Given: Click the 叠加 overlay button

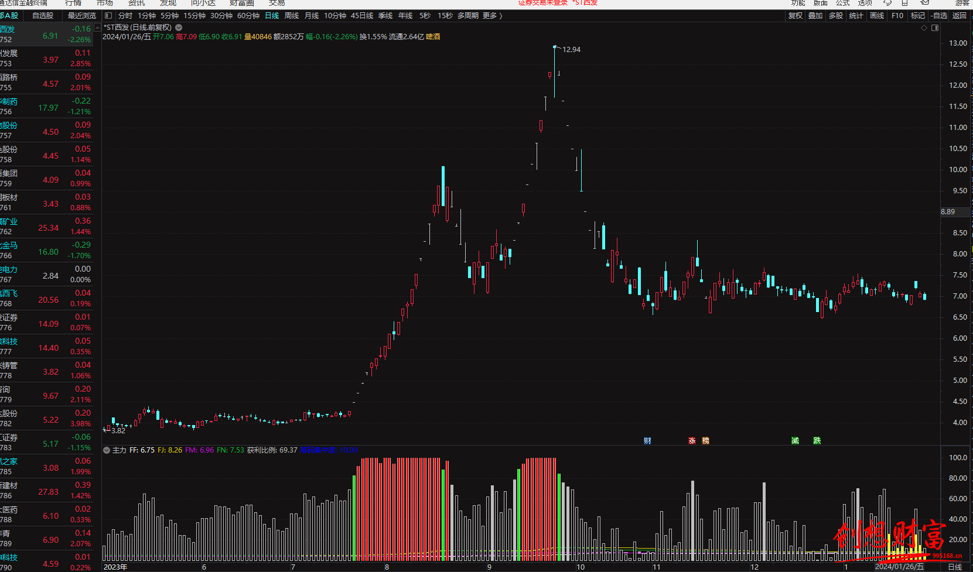Looking at the screenshot, I should tap(815, 16).
